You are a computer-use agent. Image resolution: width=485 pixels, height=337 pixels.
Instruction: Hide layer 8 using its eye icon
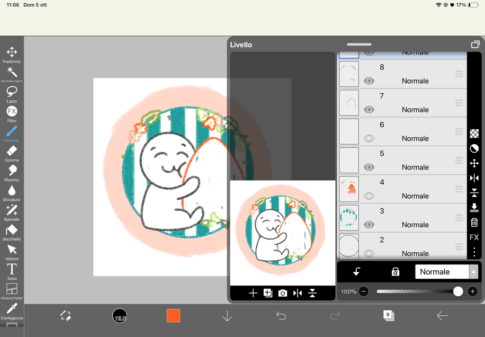pos(369,81)
